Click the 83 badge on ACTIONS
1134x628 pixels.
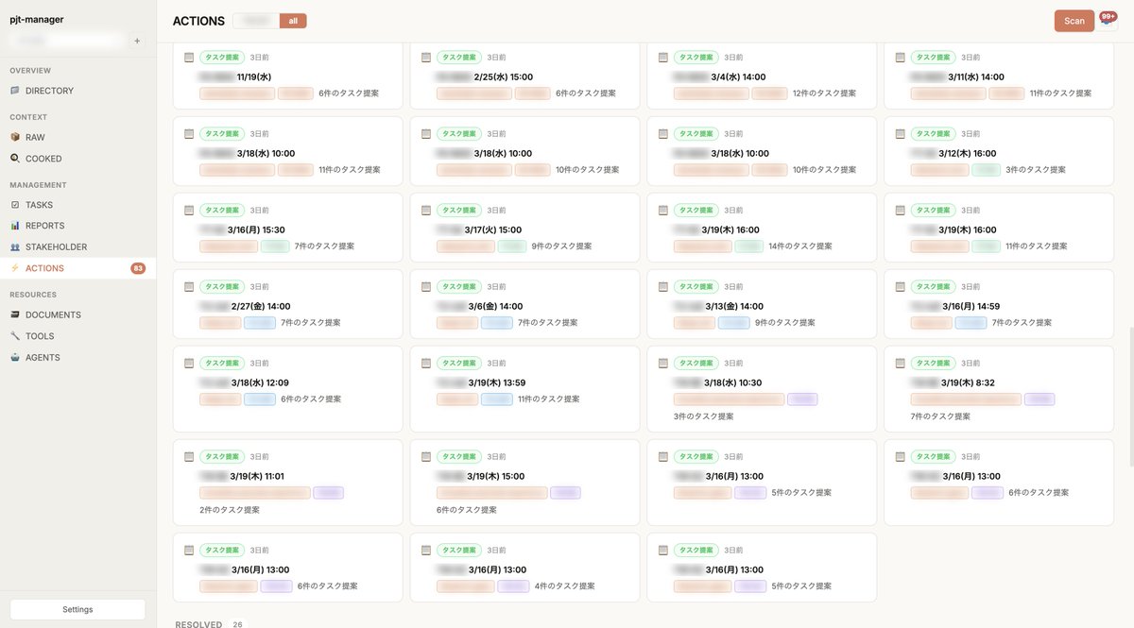click(138, 268)
